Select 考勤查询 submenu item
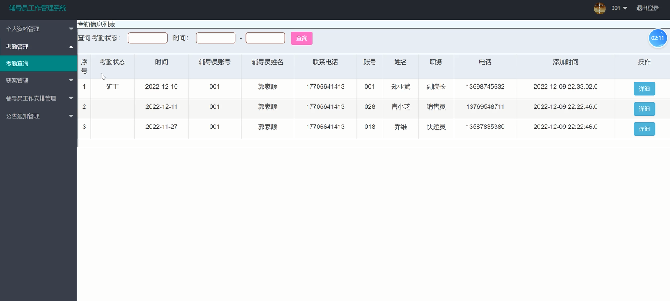Viewport: 670px width, 301px height. pyautogui.click(x=38, y=63)
